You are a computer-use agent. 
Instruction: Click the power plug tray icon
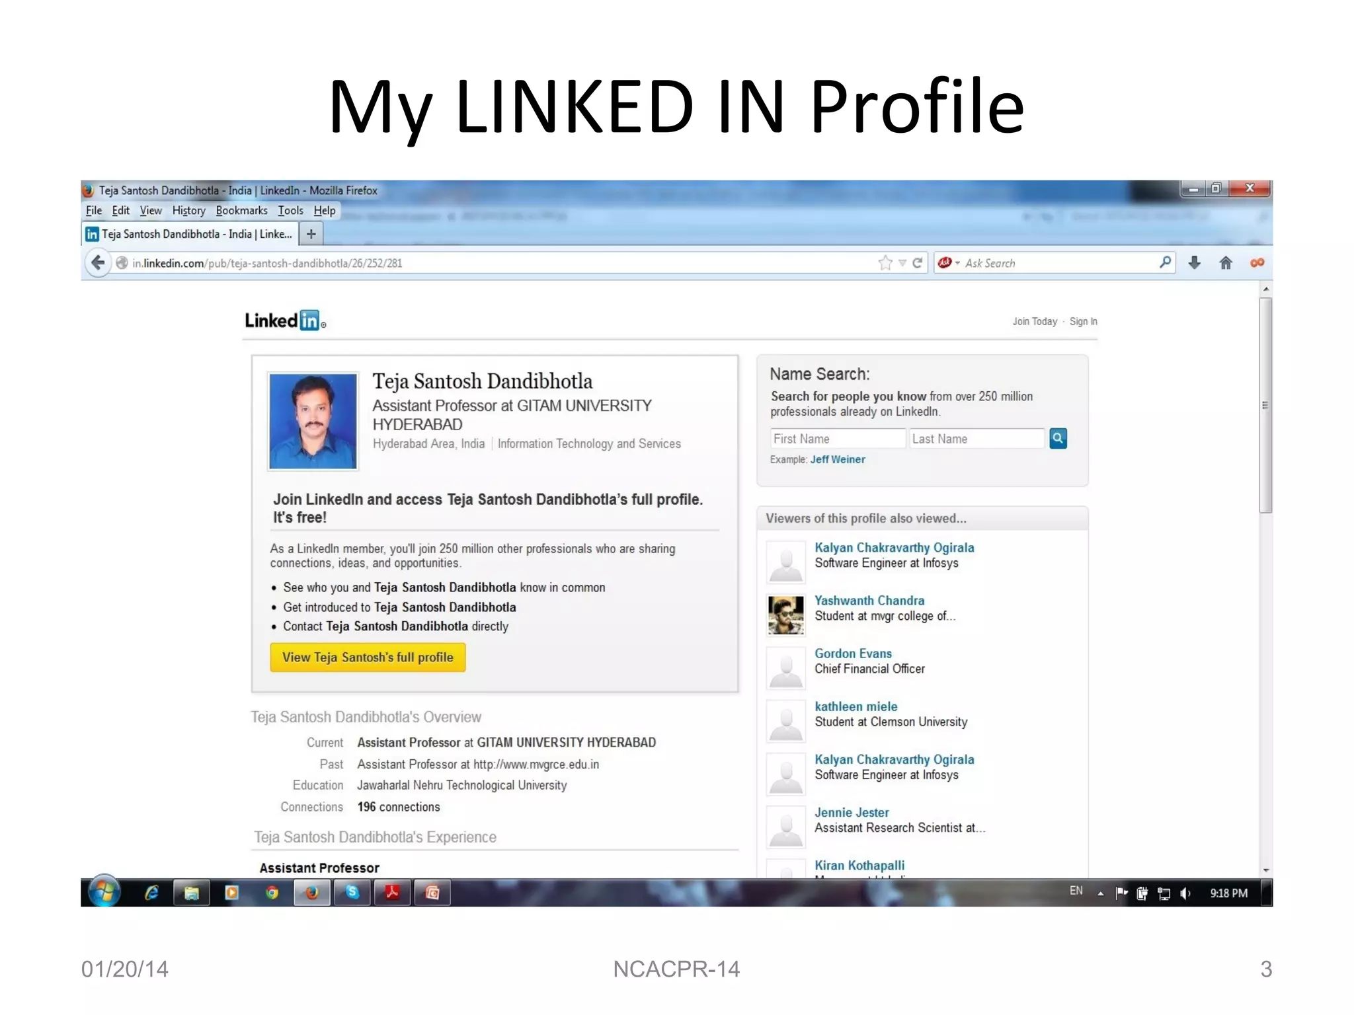point(1142,893)
